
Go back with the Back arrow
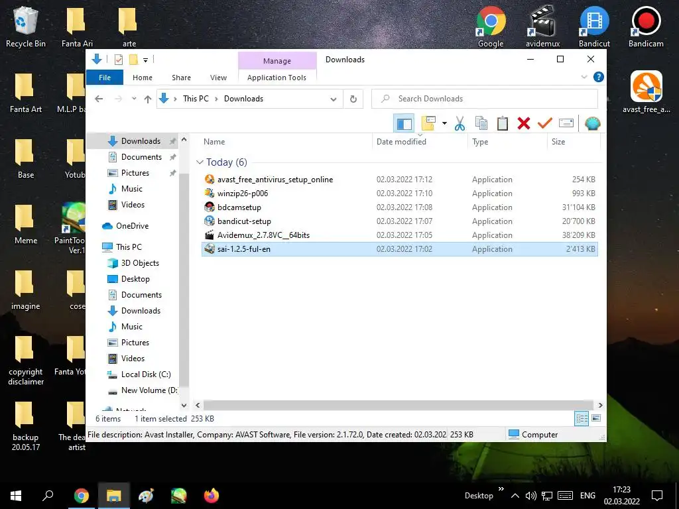tap(99, 99)
